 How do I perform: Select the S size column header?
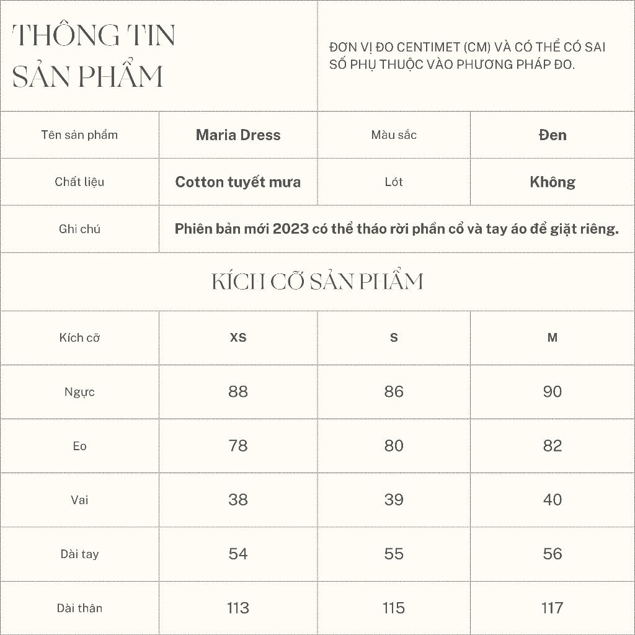[x=394, y=337]
